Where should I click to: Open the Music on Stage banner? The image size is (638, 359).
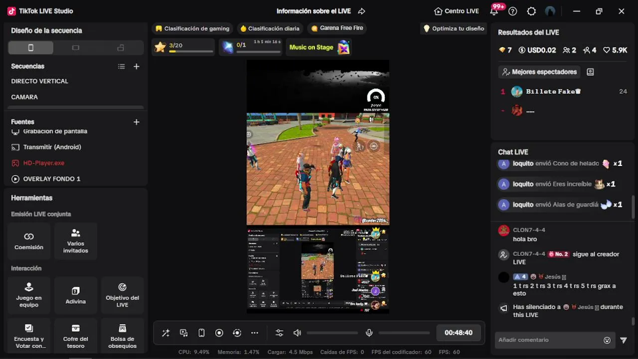tap(319, 47)
